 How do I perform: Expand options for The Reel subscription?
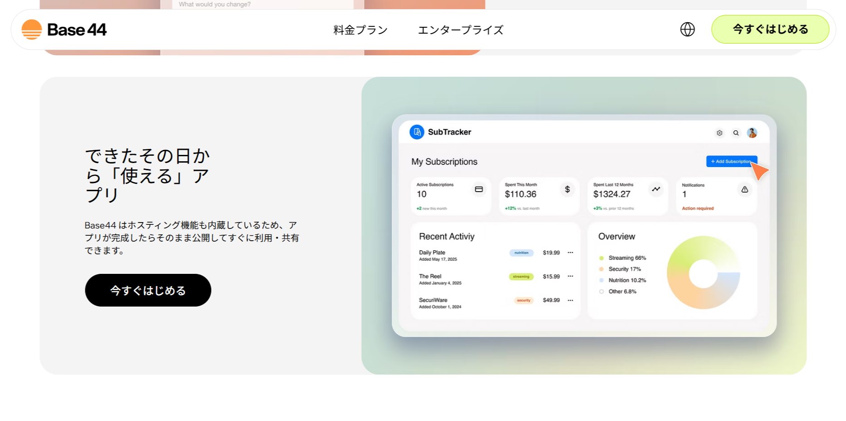[570, 277]
